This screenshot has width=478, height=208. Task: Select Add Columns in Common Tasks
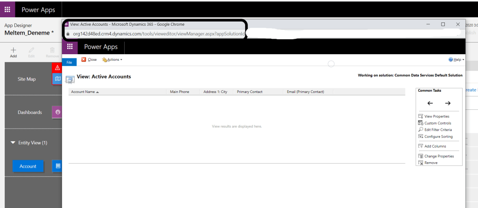(435, 146)
